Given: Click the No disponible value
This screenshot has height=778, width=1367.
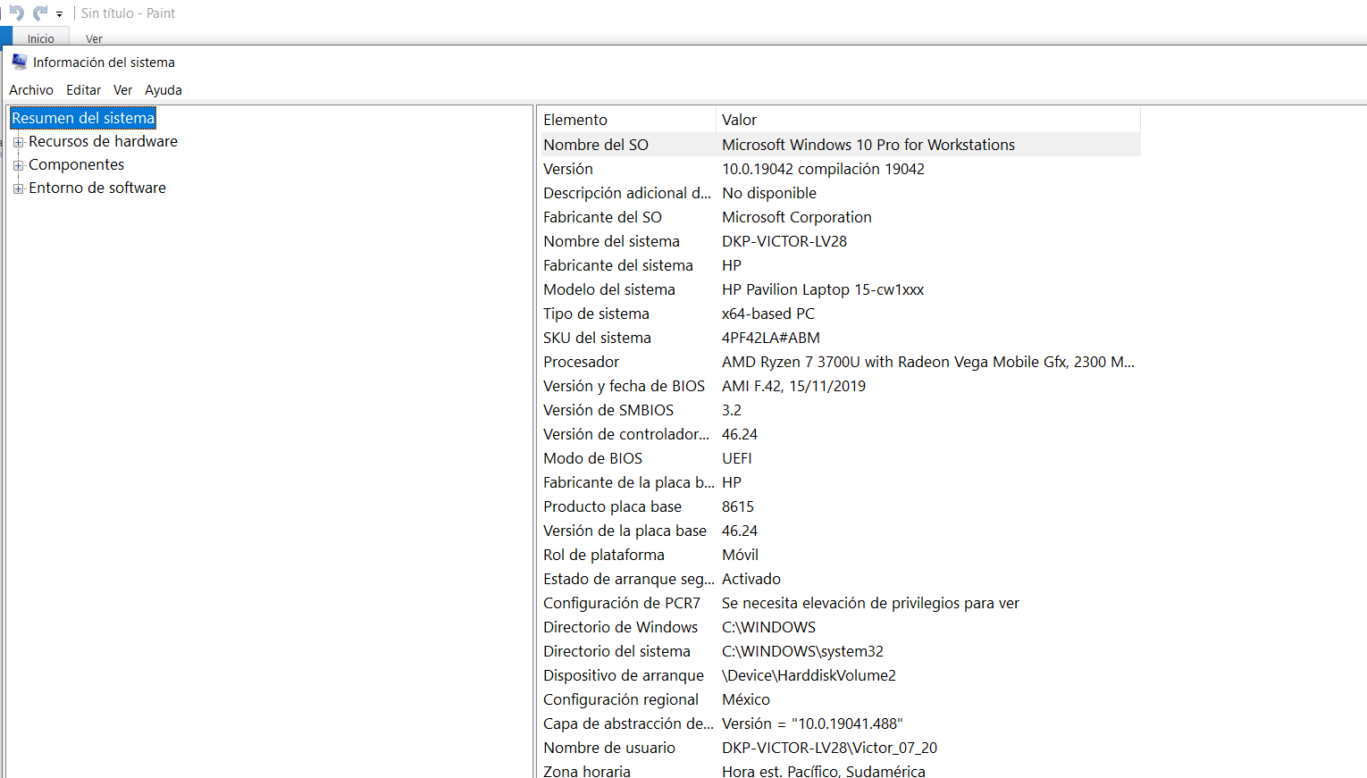Looking at the screenshot, I should (x=769, y=193).
